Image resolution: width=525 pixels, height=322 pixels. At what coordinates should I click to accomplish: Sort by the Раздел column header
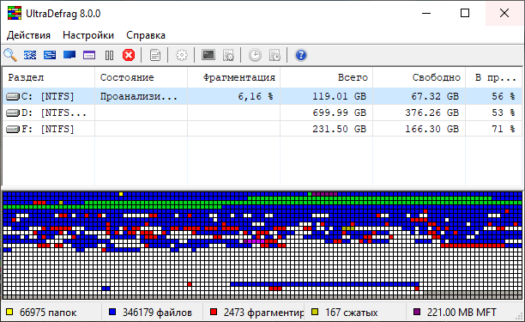[49, 77]
